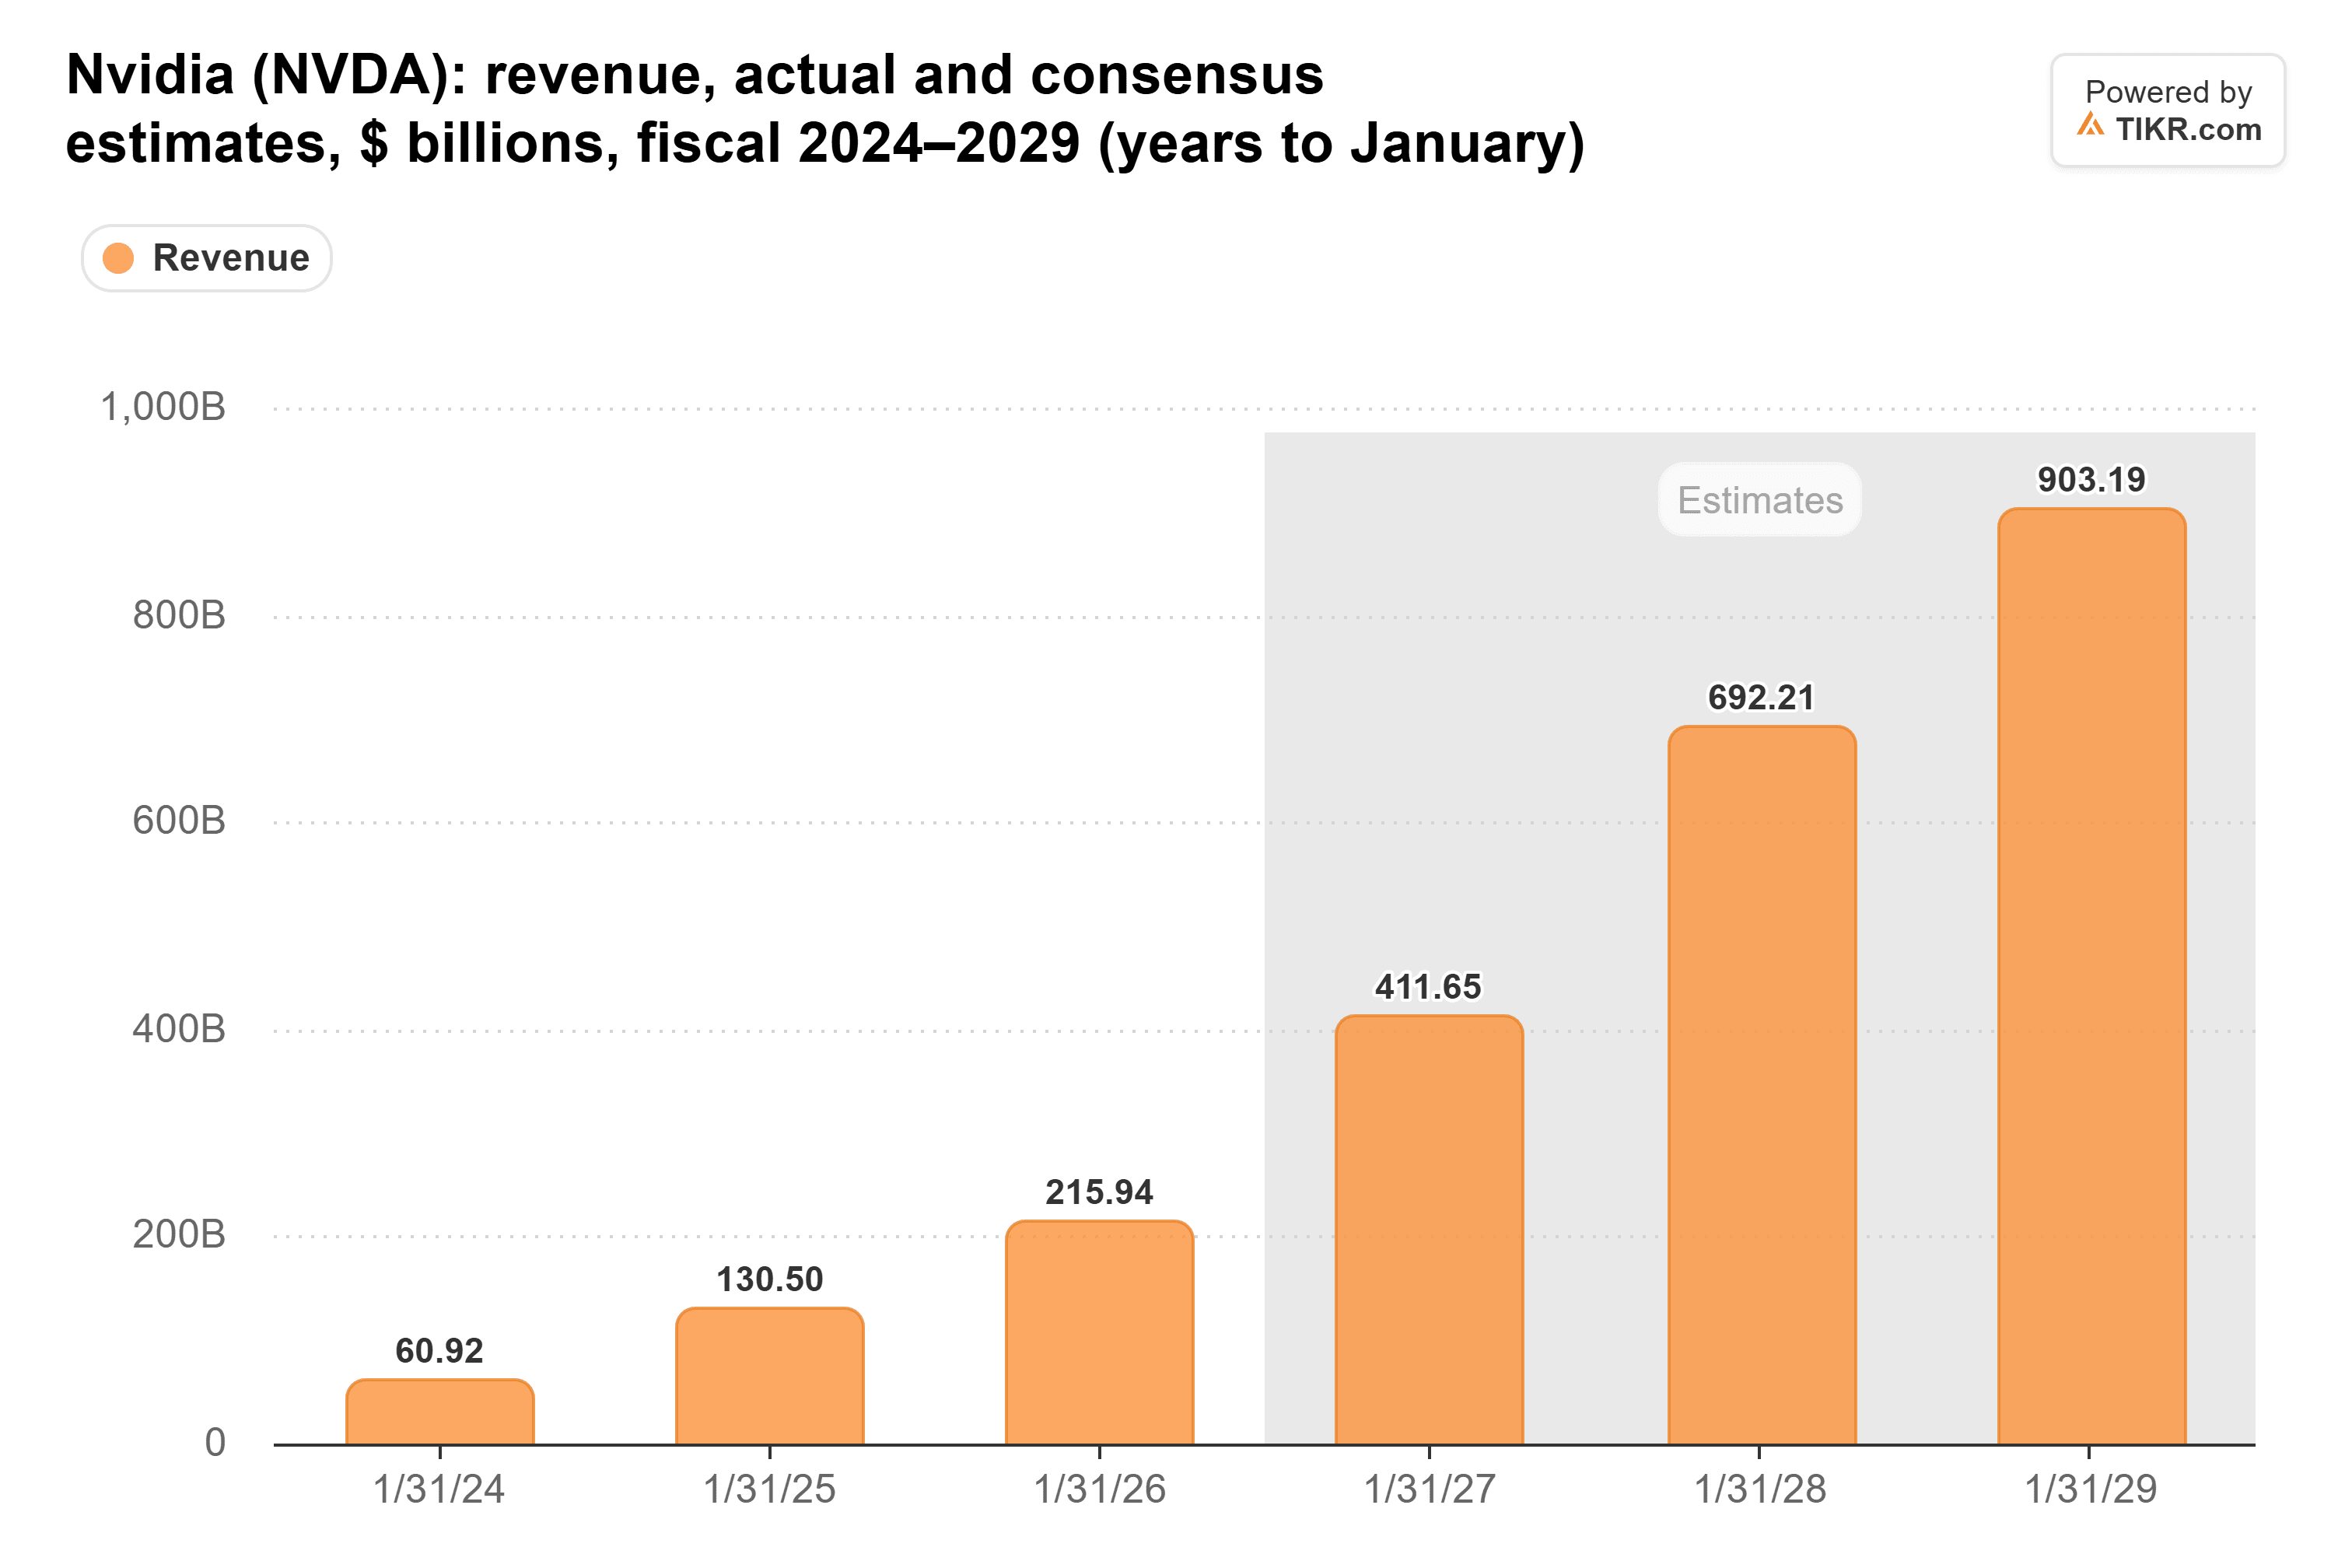Screen dimensions: 2352x1568
Task: Click the 1,000B y-axis label
Action: (163, 408)
